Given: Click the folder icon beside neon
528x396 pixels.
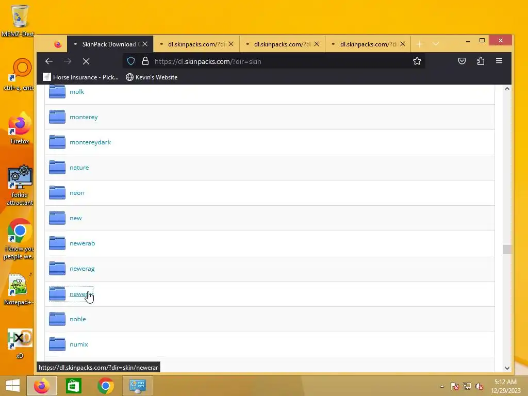Looking at the screenshot, I should point(57,193).
